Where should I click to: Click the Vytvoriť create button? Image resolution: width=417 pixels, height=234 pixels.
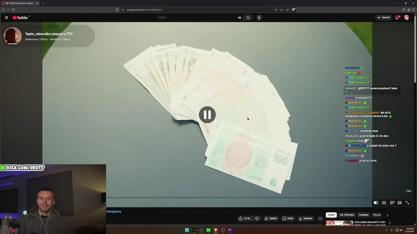tap(383, 18)
